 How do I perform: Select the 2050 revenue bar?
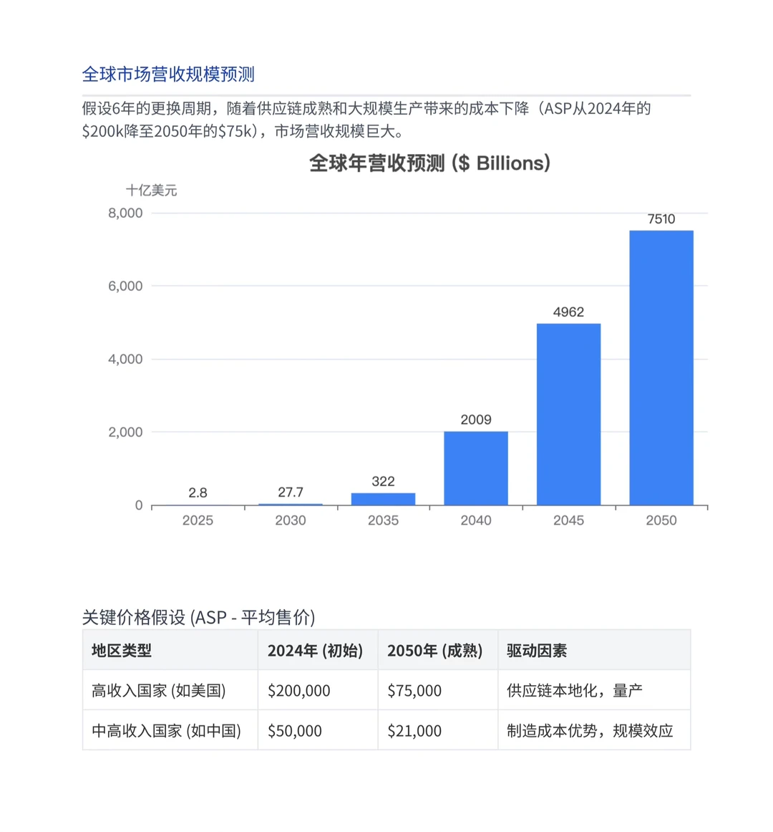(x=662, y=365)
